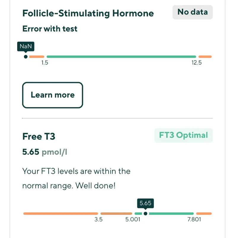The width and height of the screenshot is (235, 238).
Task: Click the orange FT3 segment past 7.801
Action: 204,214
